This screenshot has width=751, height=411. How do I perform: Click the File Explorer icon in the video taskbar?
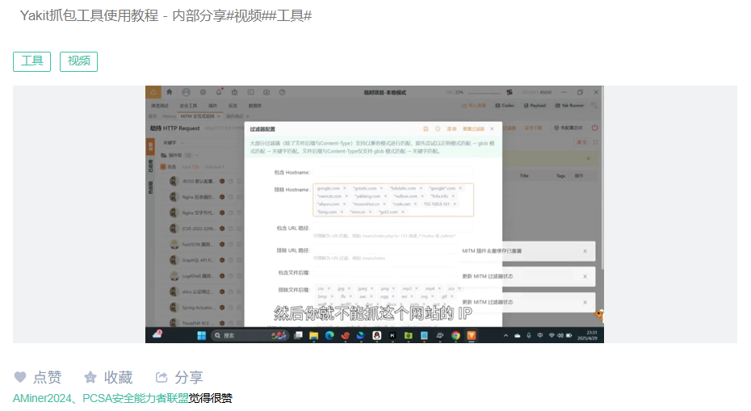click(313, 335)
